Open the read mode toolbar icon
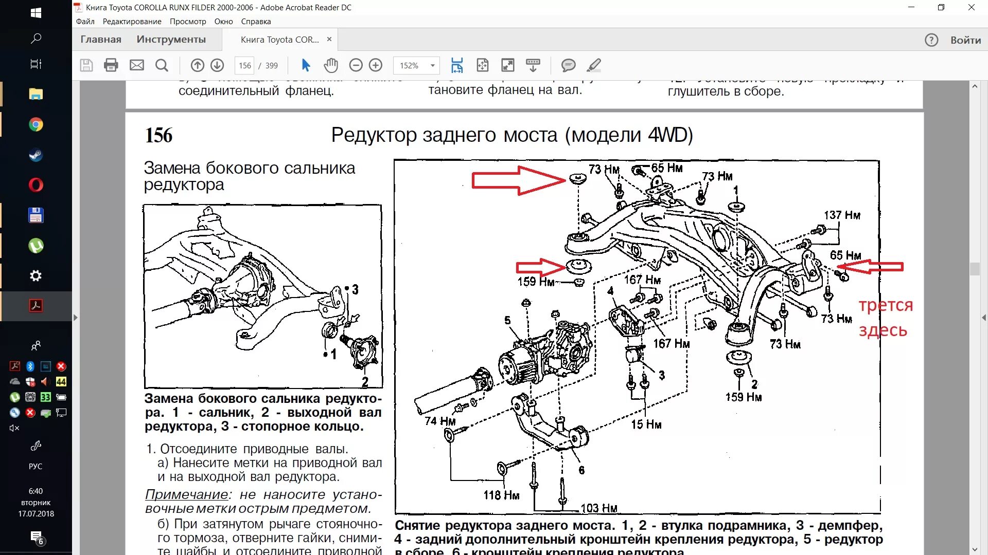 pos(533,65)
